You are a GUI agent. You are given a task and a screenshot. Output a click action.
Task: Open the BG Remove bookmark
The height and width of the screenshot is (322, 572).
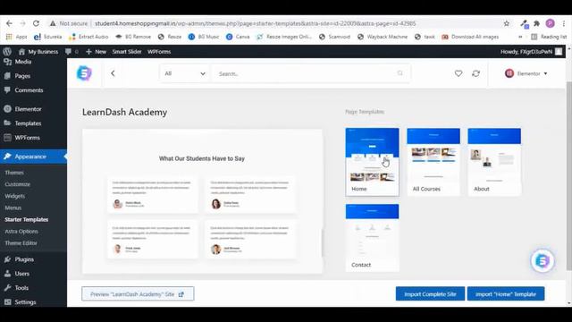tap(133, 37)
